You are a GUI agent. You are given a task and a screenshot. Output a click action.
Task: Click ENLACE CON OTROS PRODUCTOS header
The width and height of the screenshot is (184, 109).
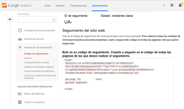pos(35,87)
